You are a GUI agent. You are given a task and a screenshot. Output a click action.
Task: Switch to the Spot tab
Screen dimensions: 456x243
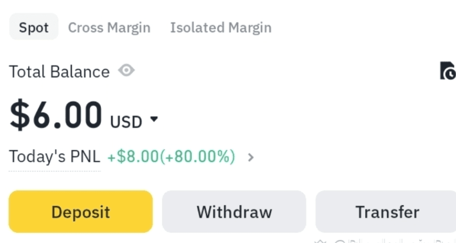coord(34,28)
